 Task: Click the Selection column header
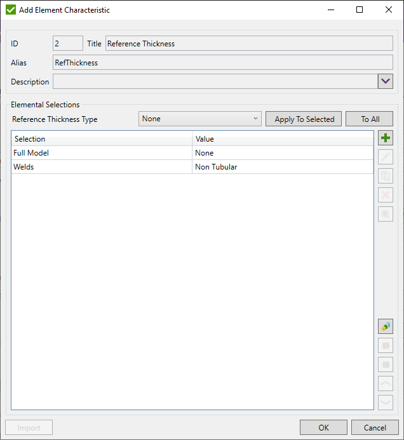click(x=102, y=139)
